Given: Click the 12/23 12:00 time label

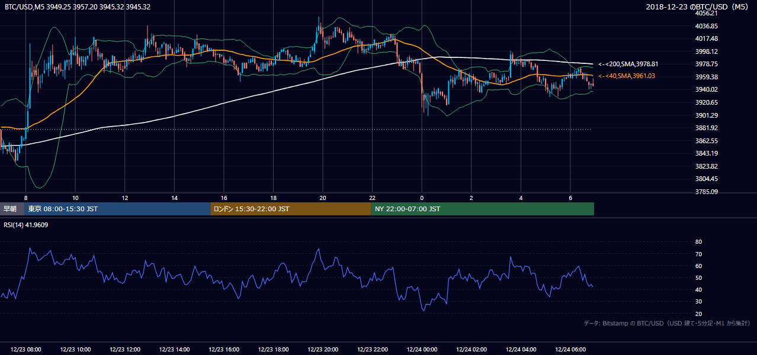Looking at the screenshot, I should (125, 350).
